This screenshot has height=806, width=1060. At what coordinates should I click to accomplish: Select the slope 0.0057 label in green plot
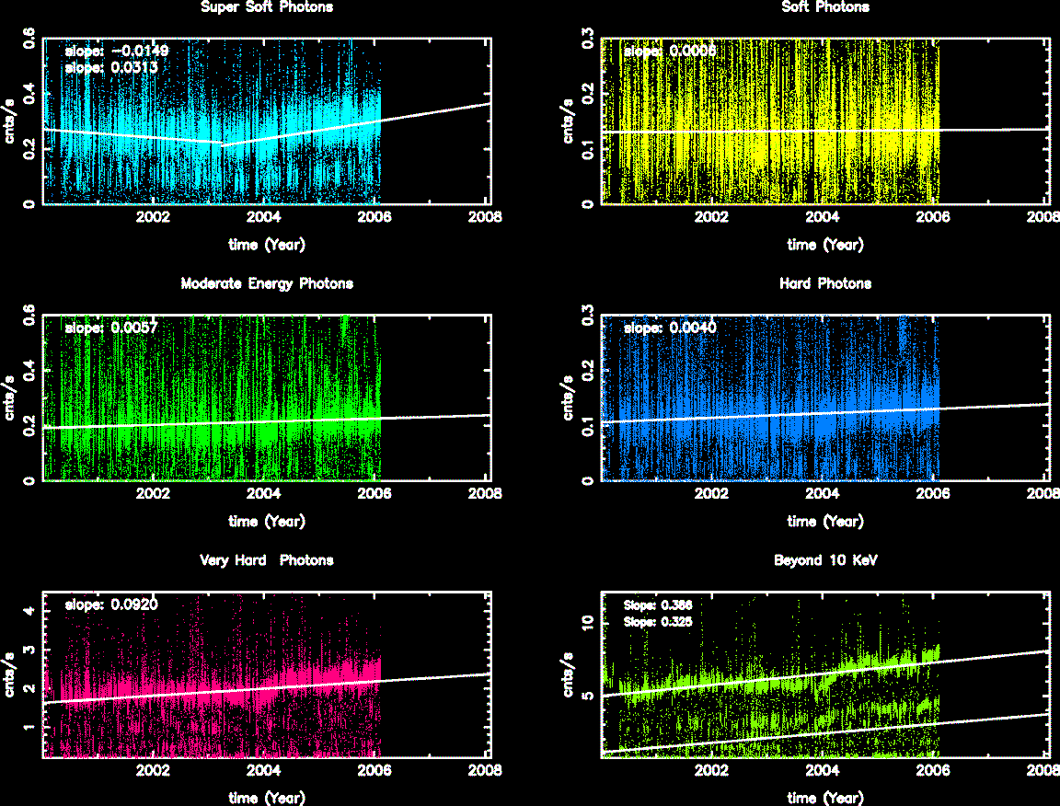click(116, 328)
